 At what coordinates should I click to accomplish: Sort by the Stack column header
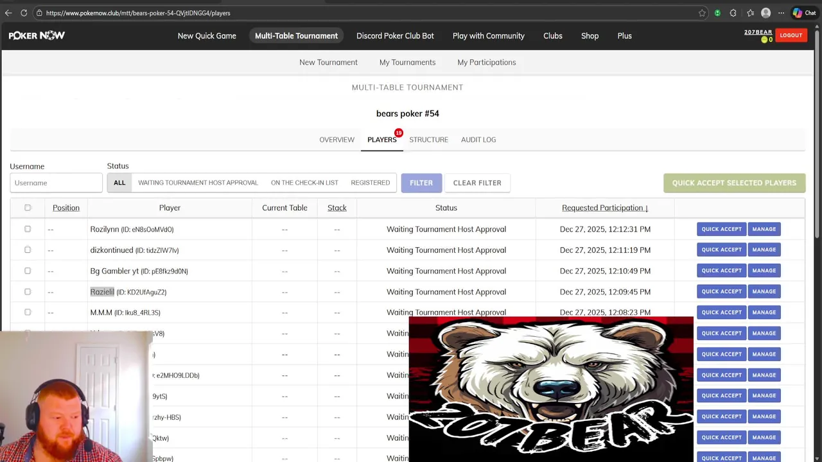(337, 208)
